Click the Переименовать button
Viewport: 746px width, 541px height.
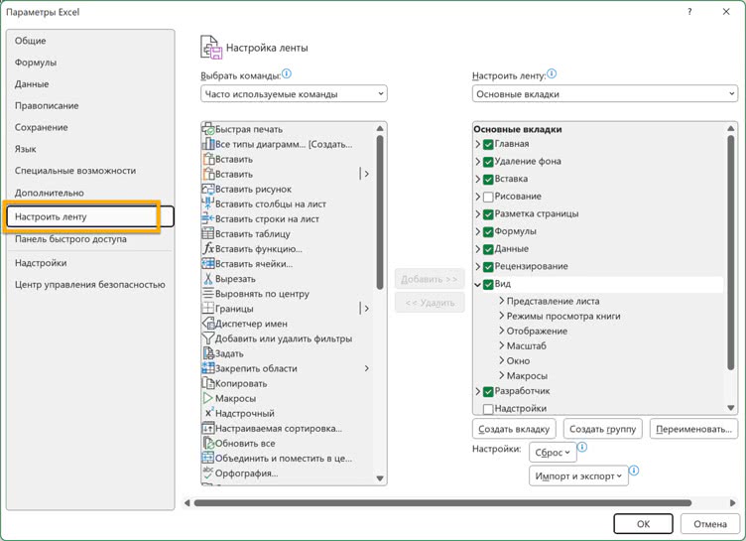click(x=693, y=429)
